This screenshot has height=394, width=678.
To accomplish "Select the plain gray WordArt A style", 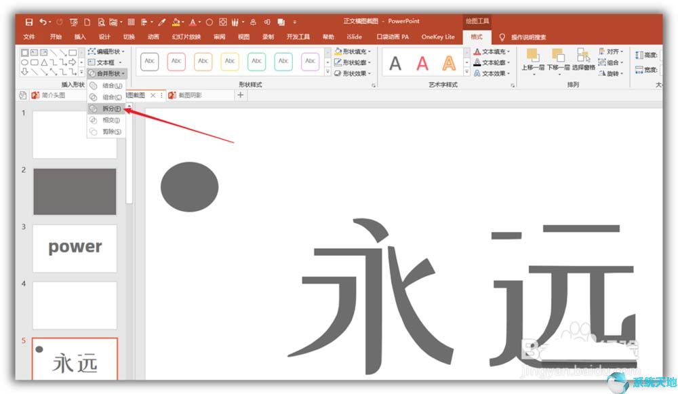I will pyautogui.click(x=395, y=64).
